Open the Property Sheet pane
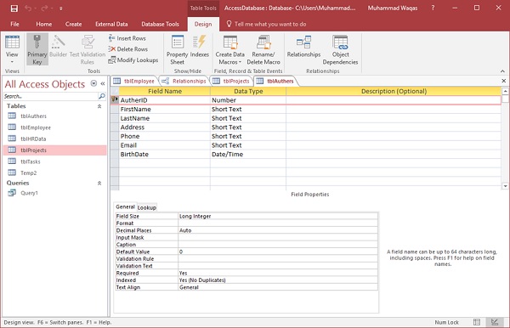This screenshot has width=510, height=328. pos(178,50)
